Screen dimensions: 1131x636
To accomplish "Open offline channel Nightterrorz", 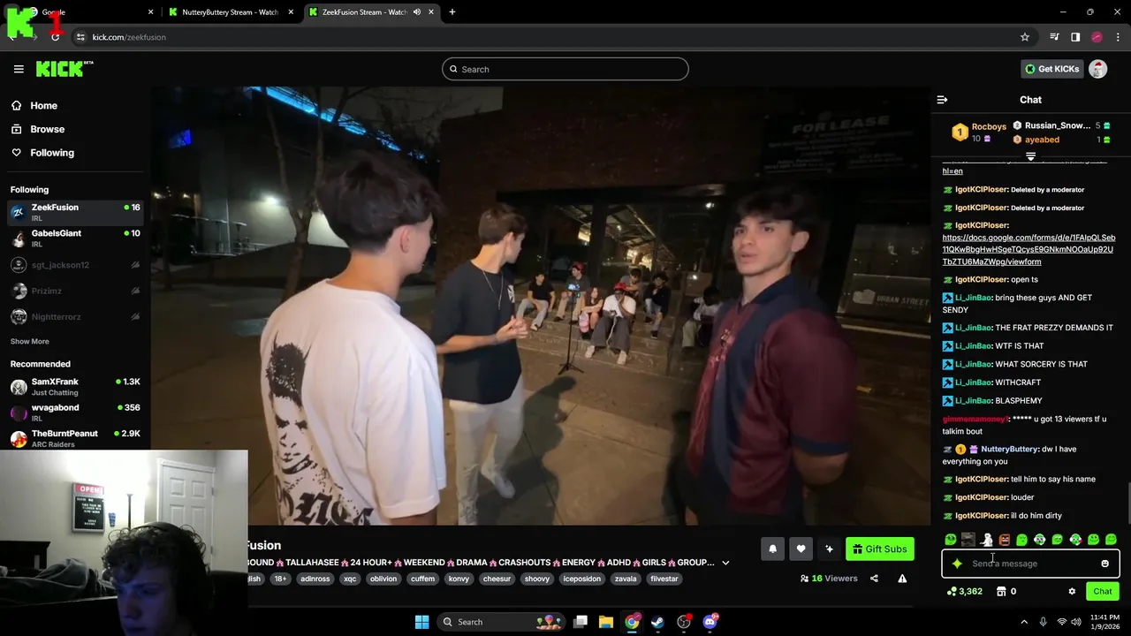I will coord(75,316).
